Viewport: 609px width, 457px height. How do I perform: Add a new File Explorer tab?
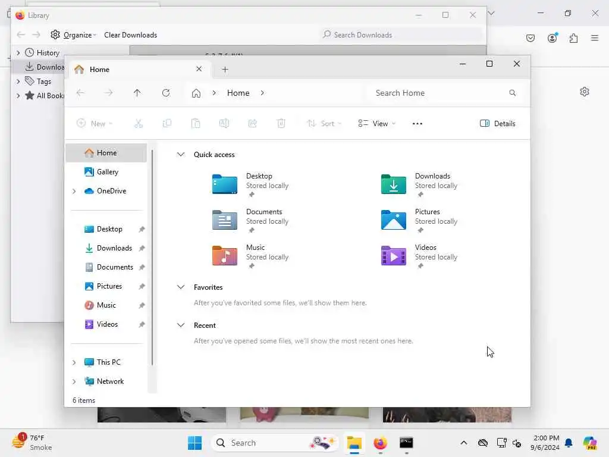(x=225, y=70)
